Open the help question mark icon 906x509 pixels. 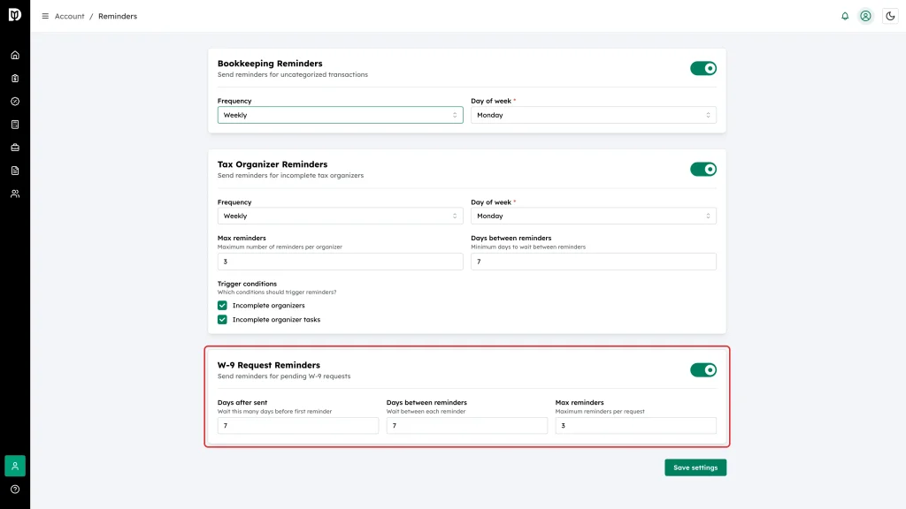point(15,490)
